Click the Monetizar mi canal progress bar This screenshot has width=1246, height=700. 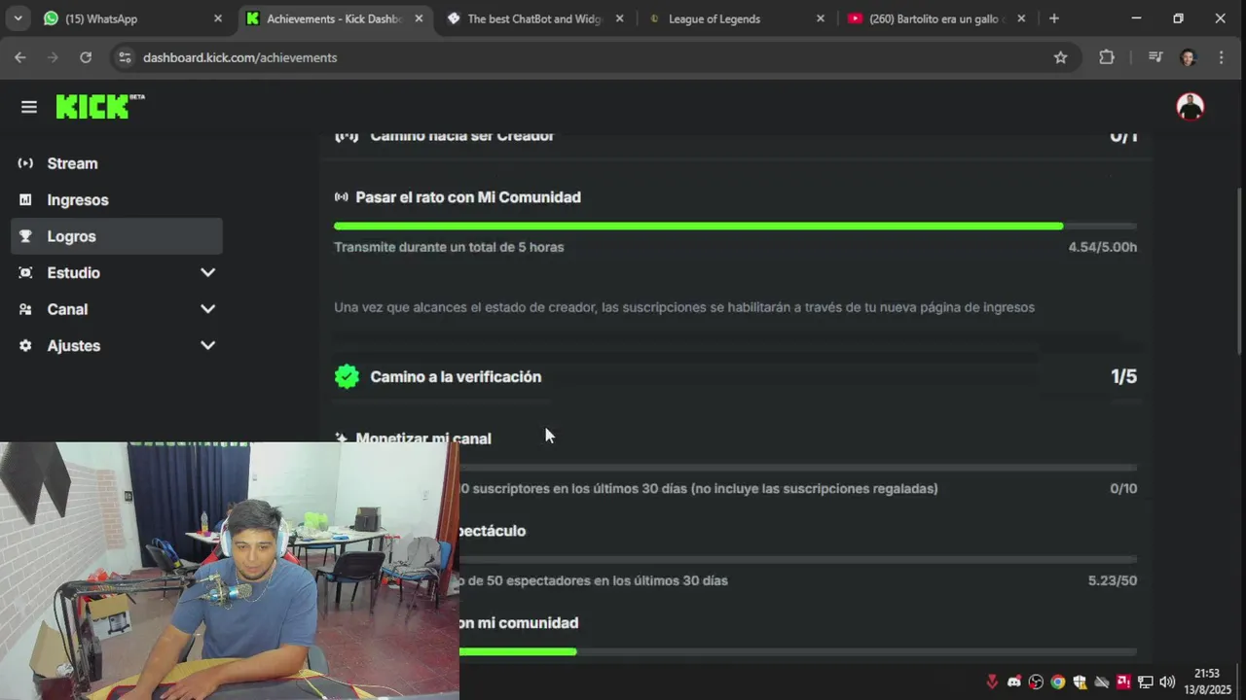click(797, 468)
